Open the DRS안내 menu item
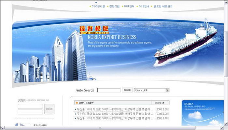The width and height of the screenshot is (228, 130). pos(144,7)
